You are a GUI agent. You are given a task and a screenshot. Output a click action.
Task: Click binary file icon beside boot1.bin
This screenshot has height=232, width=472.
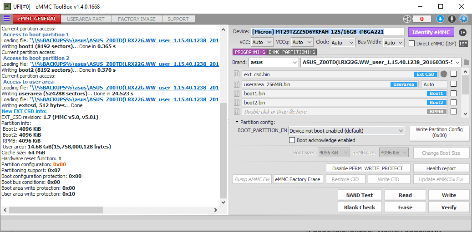point(237,94)
